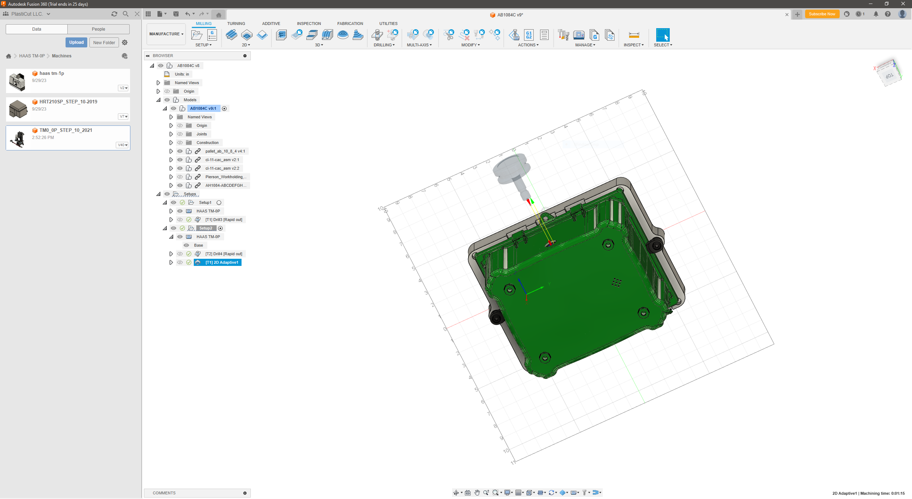
Task: Click the Upload button
Action: coord(76,42)
